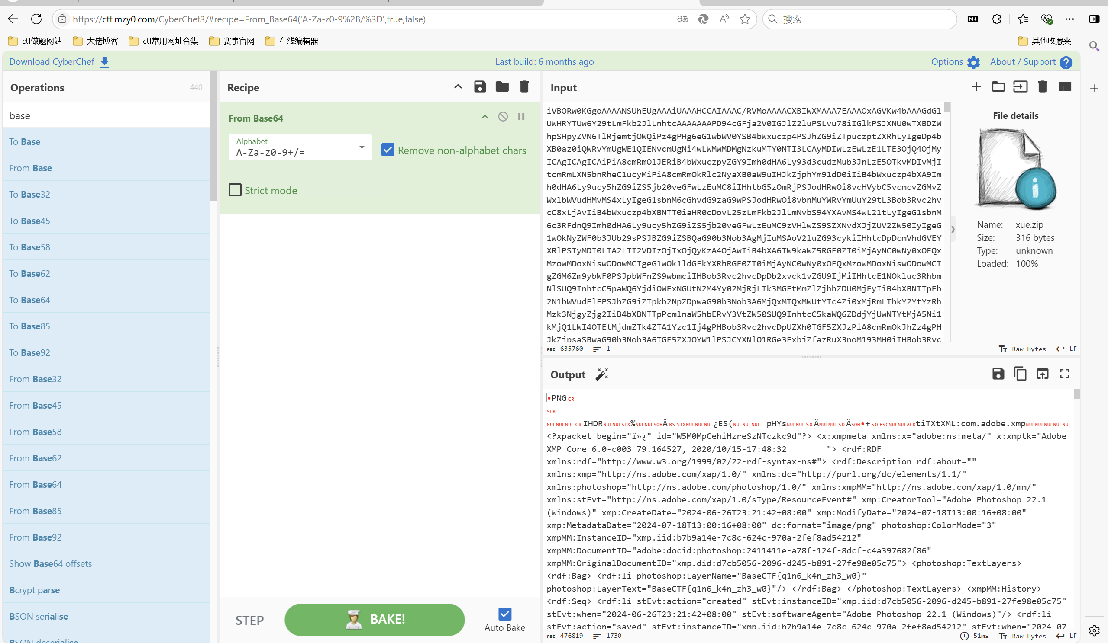Open browser translate icon

pos(682,19)
